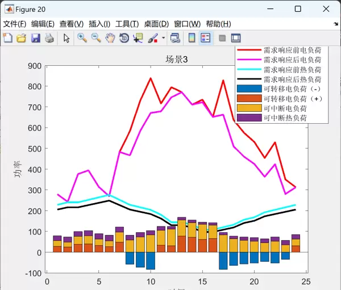Image resolution: width=341 pixels, height=290 pixels.
Task: Click the New Figure icon
Action: (x=7, y=38)
